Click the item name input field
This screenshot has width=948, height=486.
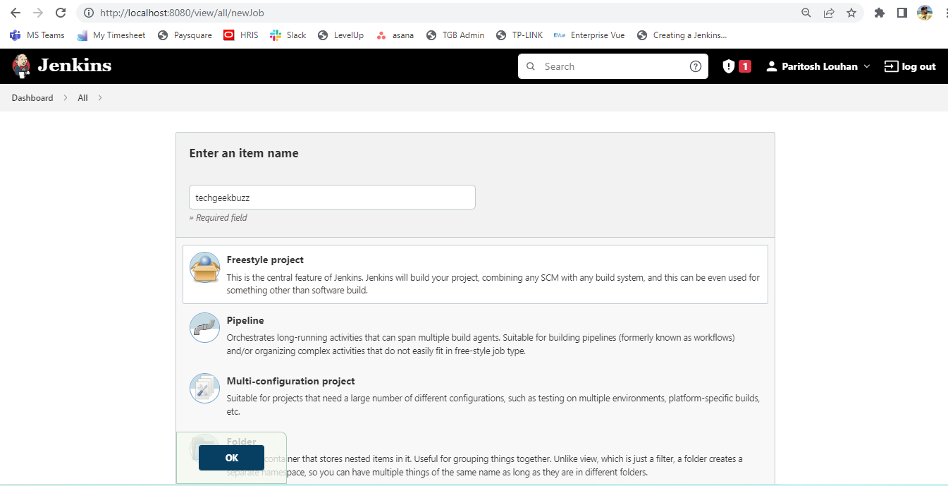[x=332, y=198]
